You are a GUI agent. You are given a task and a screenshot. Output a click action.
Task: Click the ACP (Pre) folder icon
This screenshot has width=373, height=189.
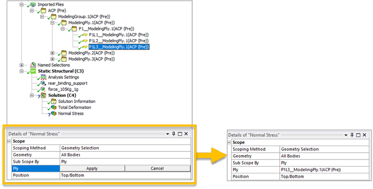pos(43,11)
